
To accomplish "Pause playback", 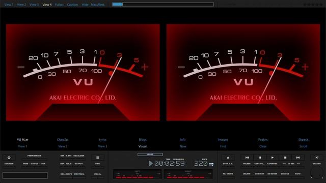I will [260, 158].
